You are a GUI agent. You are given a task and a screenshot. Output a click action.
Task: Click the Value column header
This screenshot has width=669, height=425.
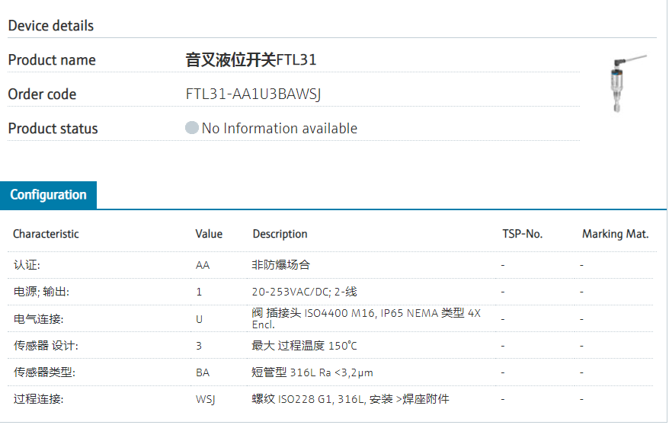(209, 234)
